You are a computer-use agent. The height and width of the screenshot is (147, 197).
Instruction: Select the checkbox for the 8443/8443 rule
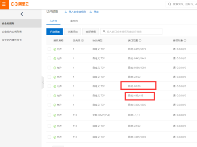point(49,58)
